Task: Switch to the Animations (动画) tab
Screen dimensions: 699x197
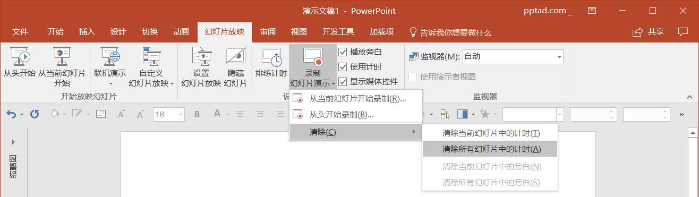Action: pos(181,32)
